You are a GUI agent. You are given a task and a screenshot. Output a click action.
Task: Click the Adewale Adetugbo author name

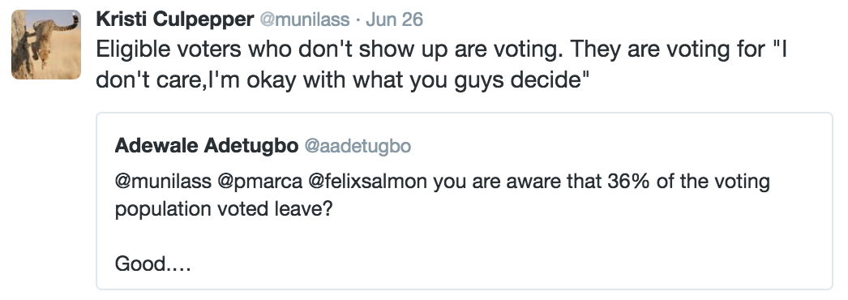(206, 145)
